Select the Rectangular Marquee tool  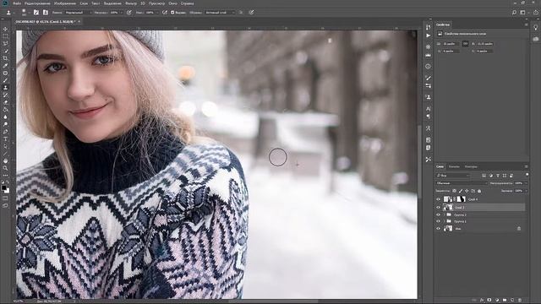coord(6,36)
